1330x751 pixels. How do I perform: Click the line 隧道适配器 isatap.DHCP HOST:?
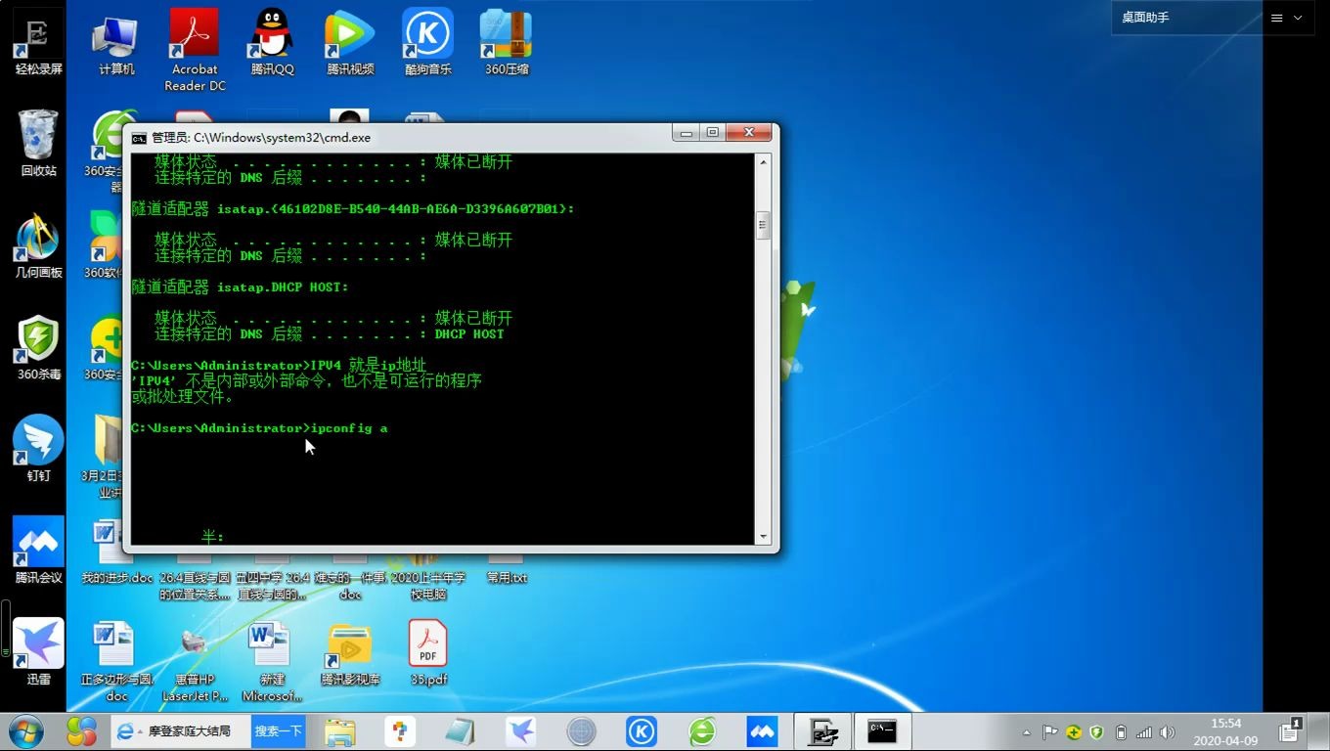click(x=240, y=287)
